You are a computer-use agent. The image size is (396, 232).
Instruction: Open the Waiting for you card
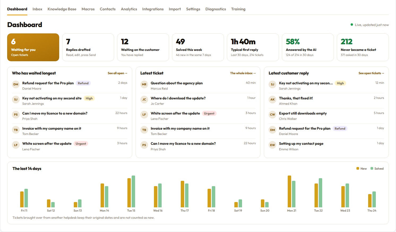pos(33,47)
